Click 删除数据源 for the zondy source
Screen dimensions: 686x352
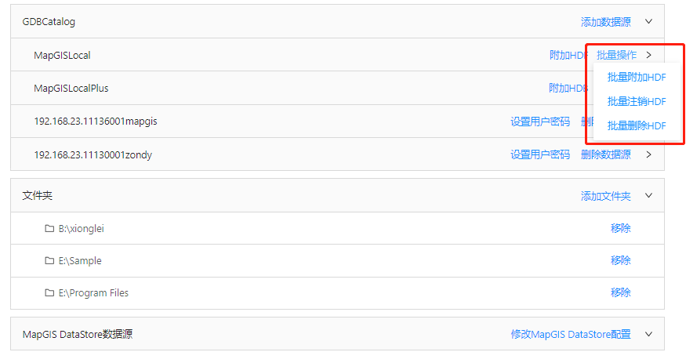605,154
